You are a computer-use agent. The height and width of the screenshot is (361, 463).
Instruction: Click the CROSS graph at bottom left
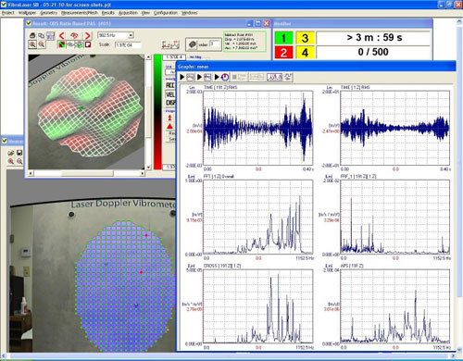point(258,306)
